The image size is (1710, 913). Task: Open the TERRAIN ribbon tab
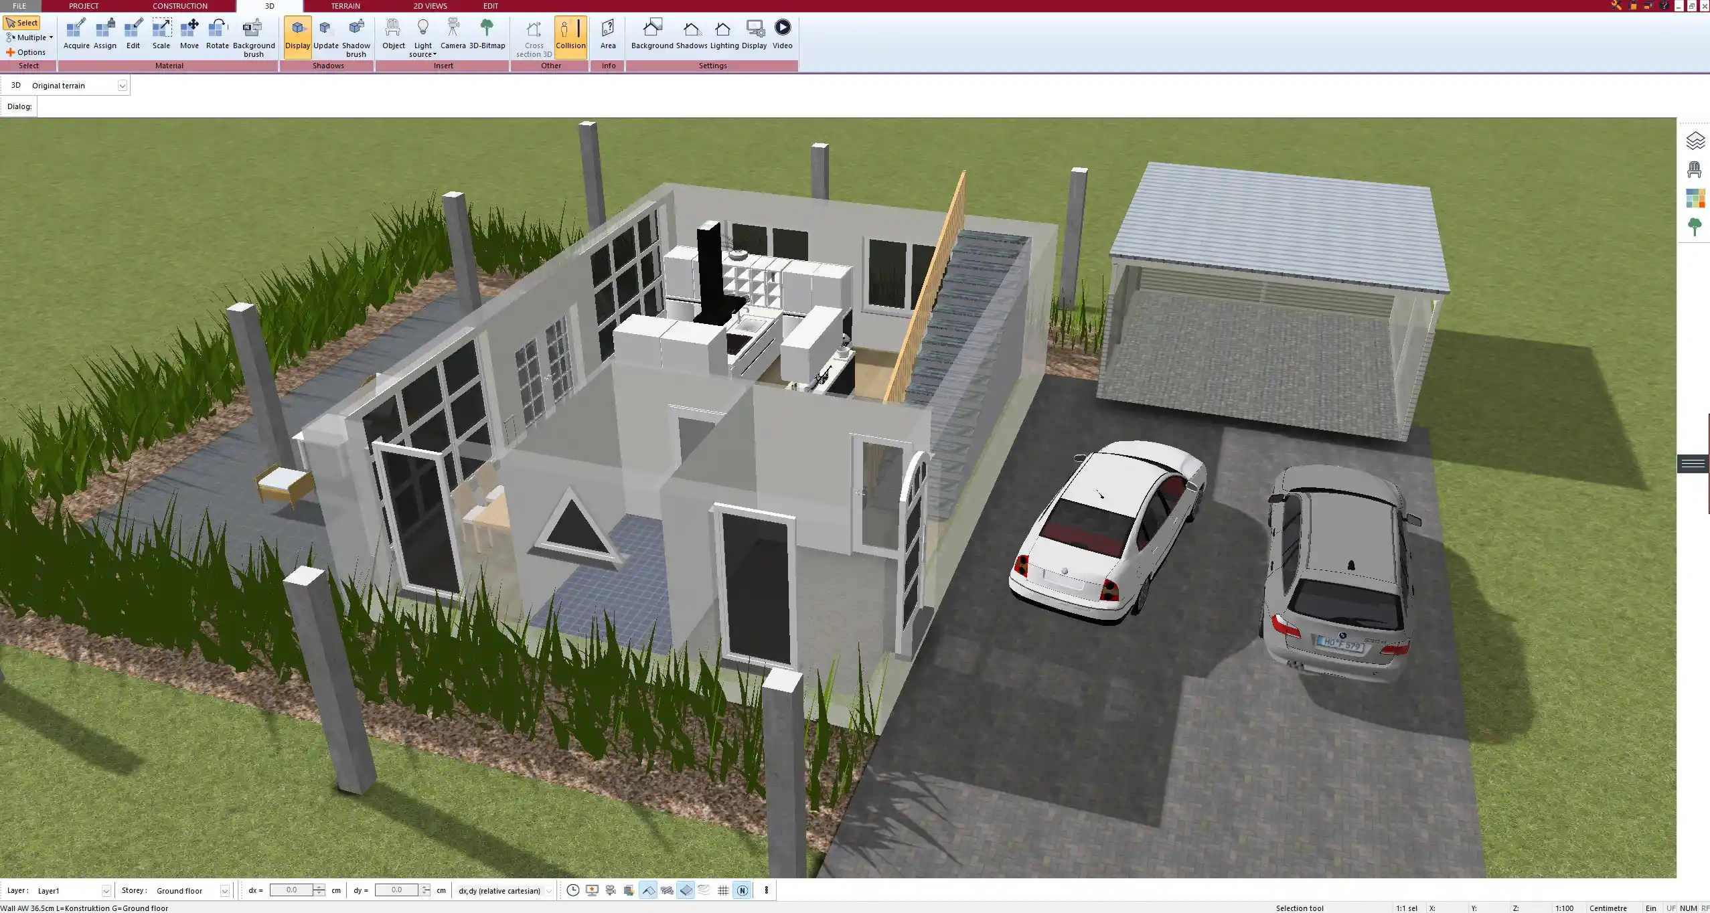(x=345, y=6)
